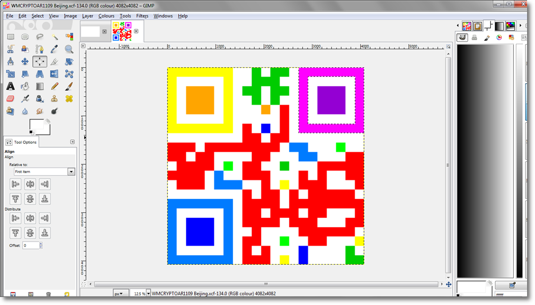The width and height of the screenshot is (535, 305).
Task: Select the Paintbrush tool
Action: [69, 86]
